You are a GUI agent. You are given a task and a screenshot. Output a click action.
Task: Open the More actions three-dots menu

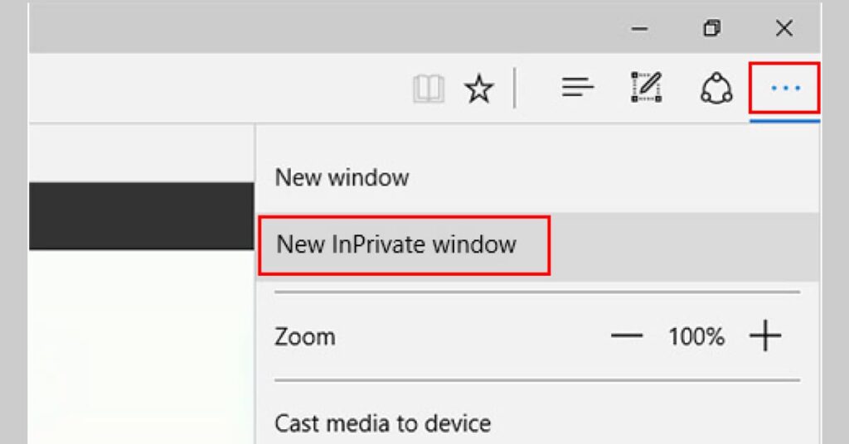(x=784, y=87)
